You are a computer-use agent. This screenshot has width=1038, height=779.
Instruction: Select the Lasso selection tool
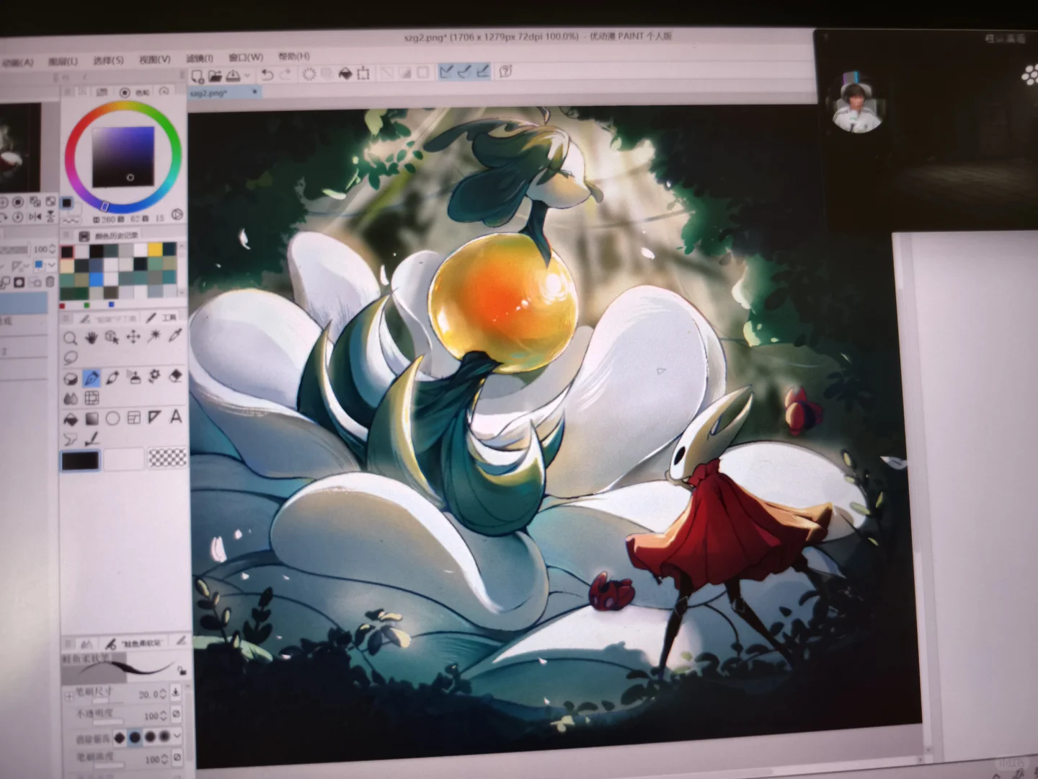point(71,358)
